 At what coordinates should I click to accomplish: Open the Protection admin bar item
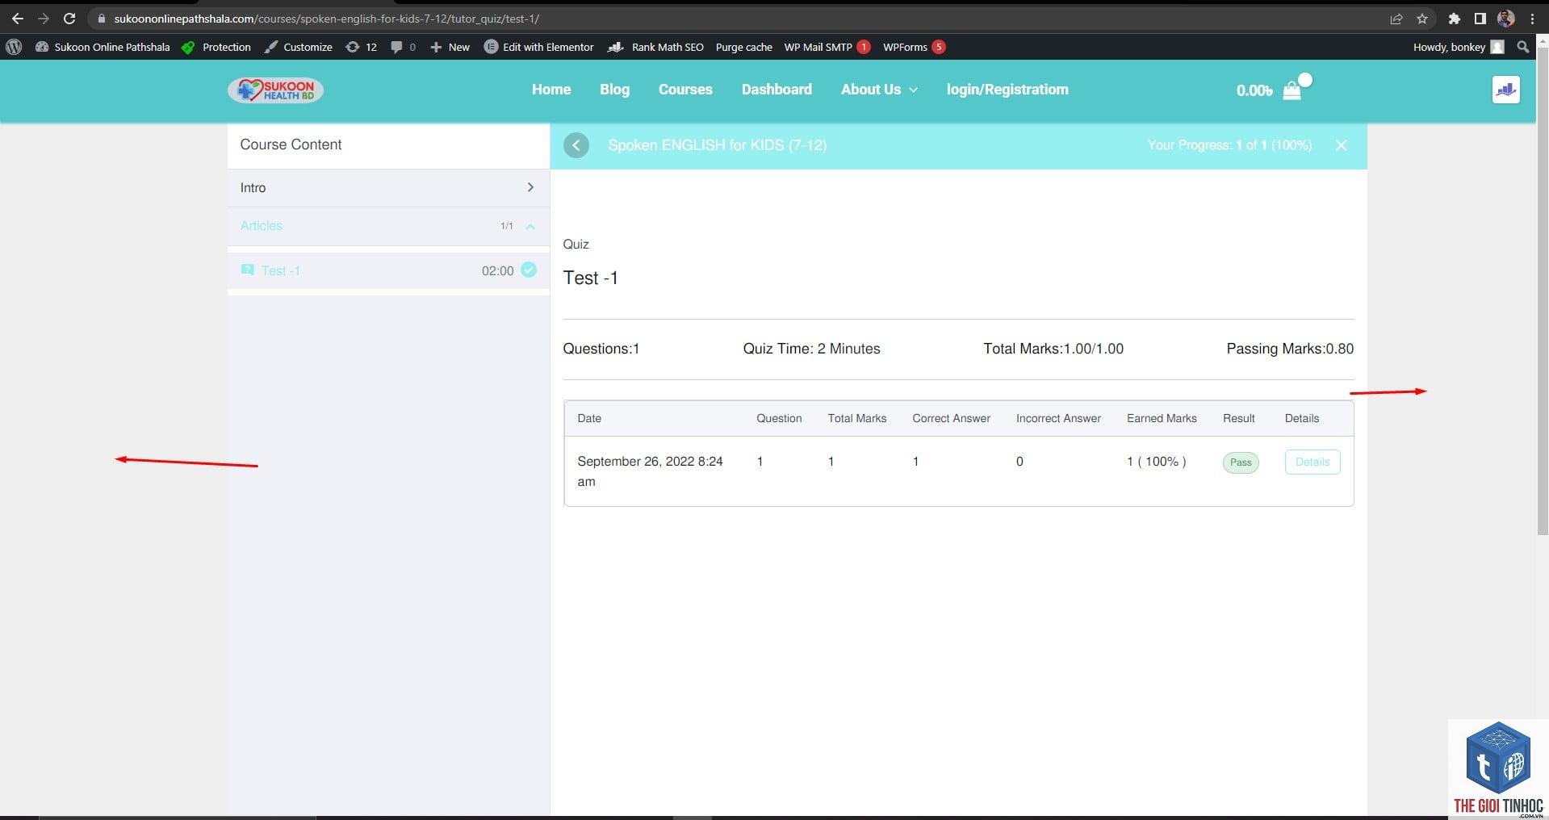tap(216, 47)
